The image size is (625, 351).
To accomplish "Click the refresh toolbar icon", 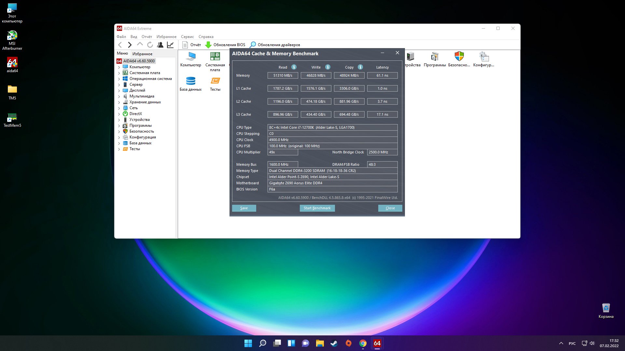I will coord(150,45).
